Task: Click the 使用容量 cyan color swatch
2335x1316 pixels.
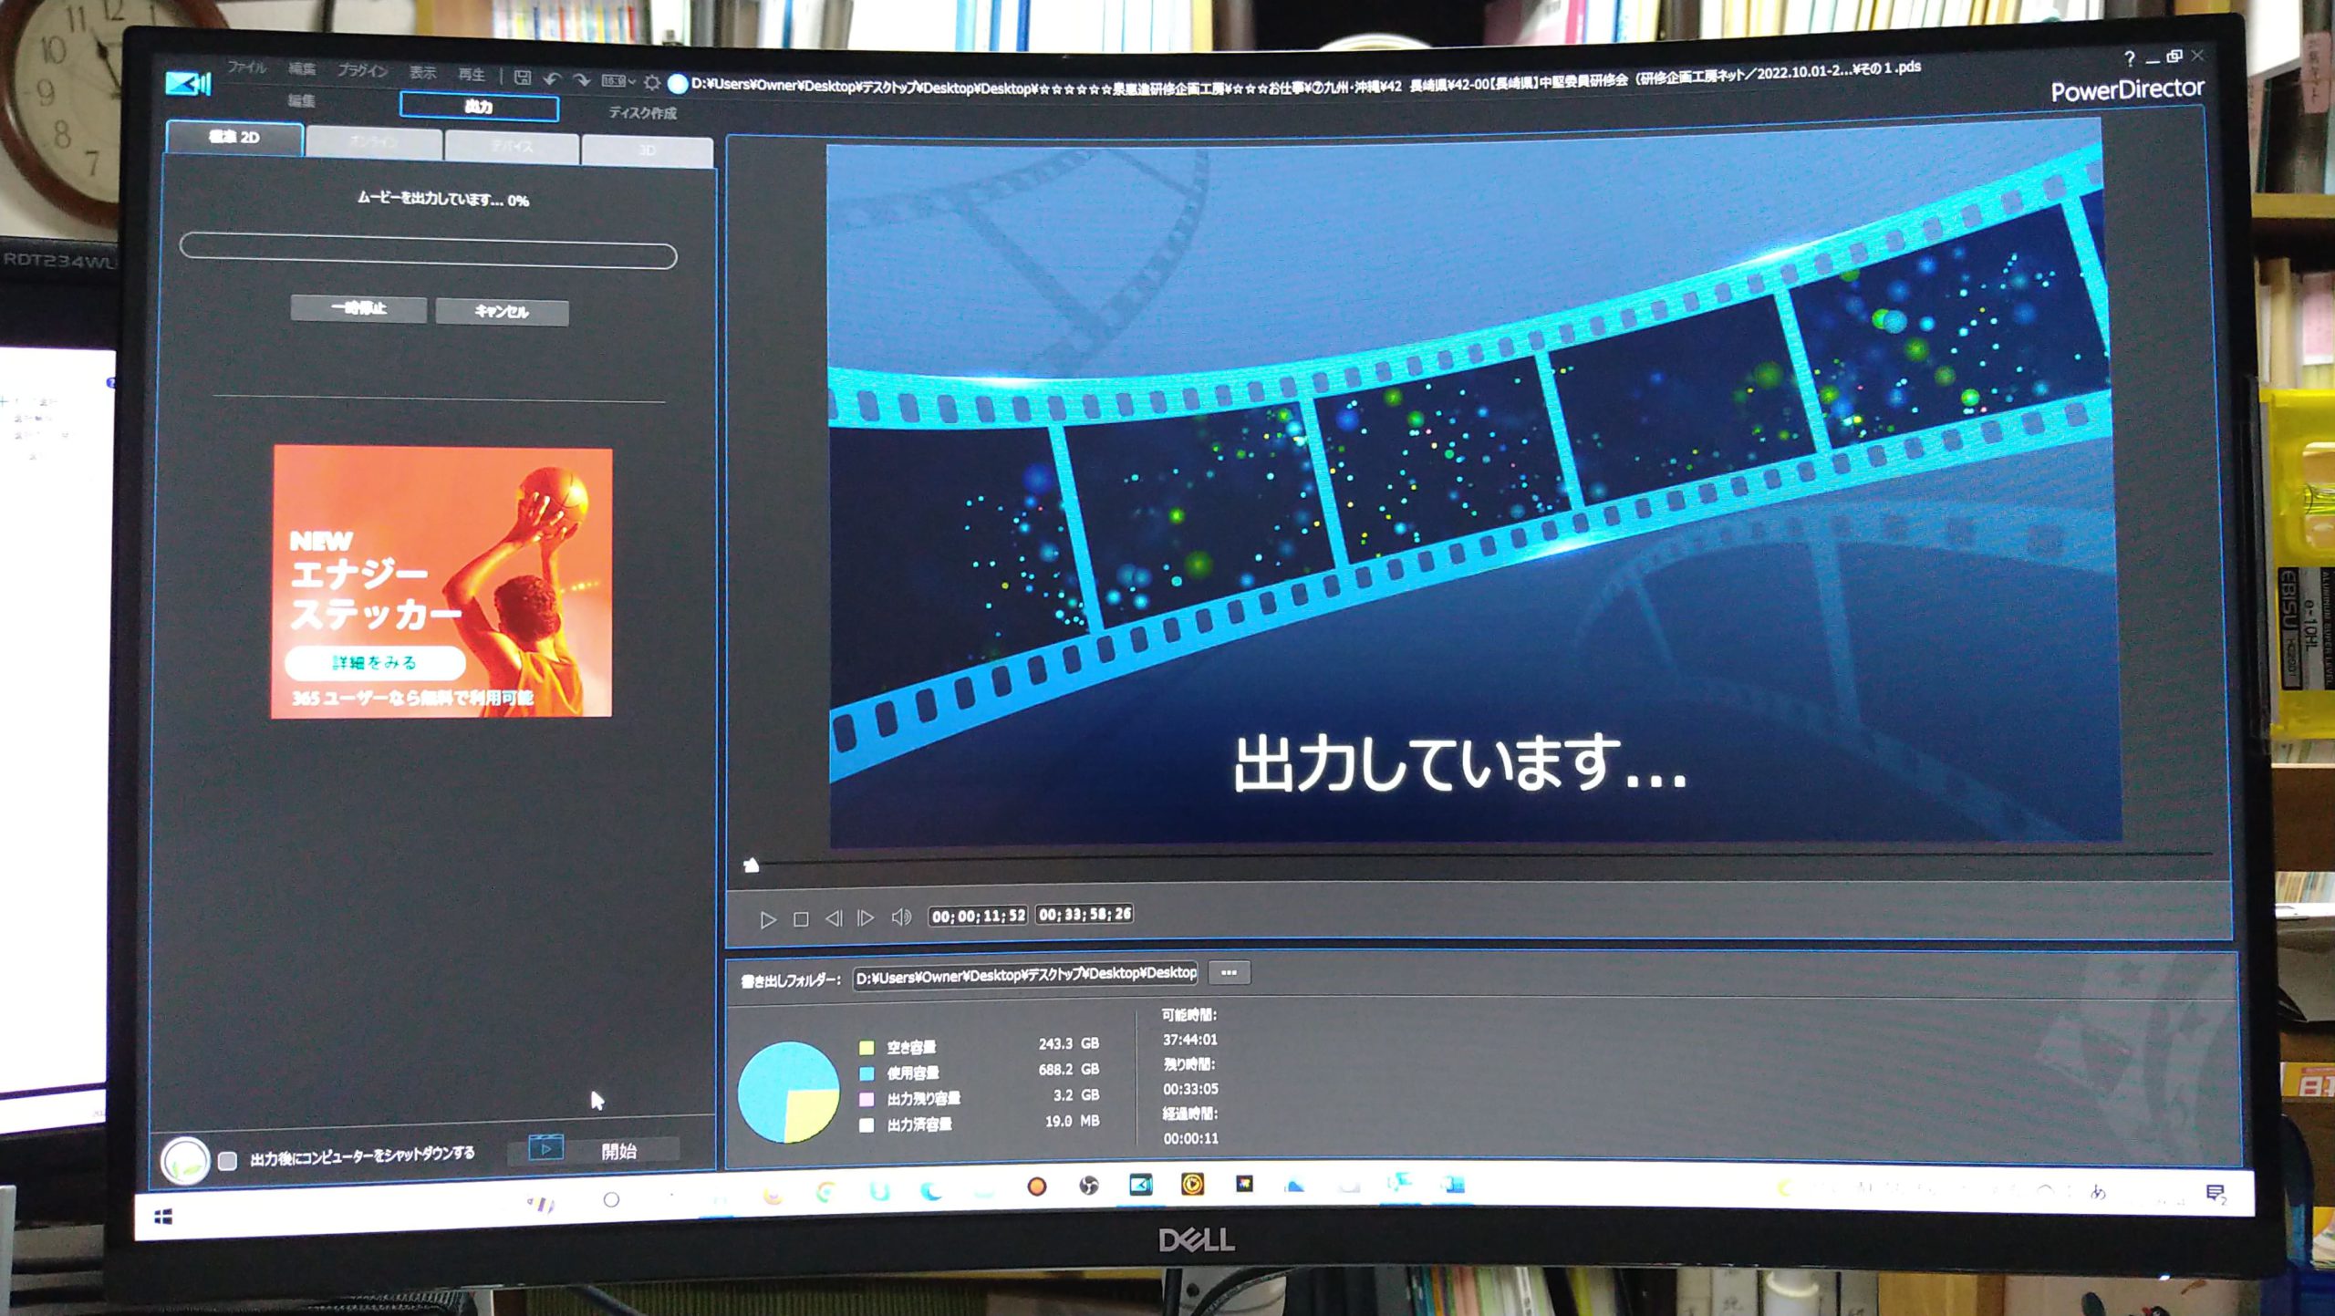Action: coord(867,1073)
